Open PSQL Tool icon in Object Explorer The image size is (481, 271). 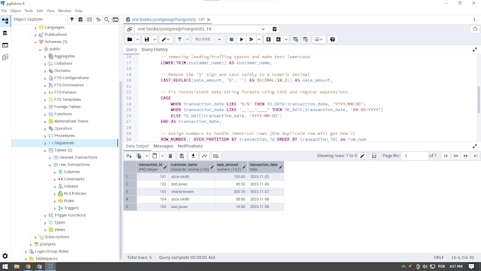115,19
